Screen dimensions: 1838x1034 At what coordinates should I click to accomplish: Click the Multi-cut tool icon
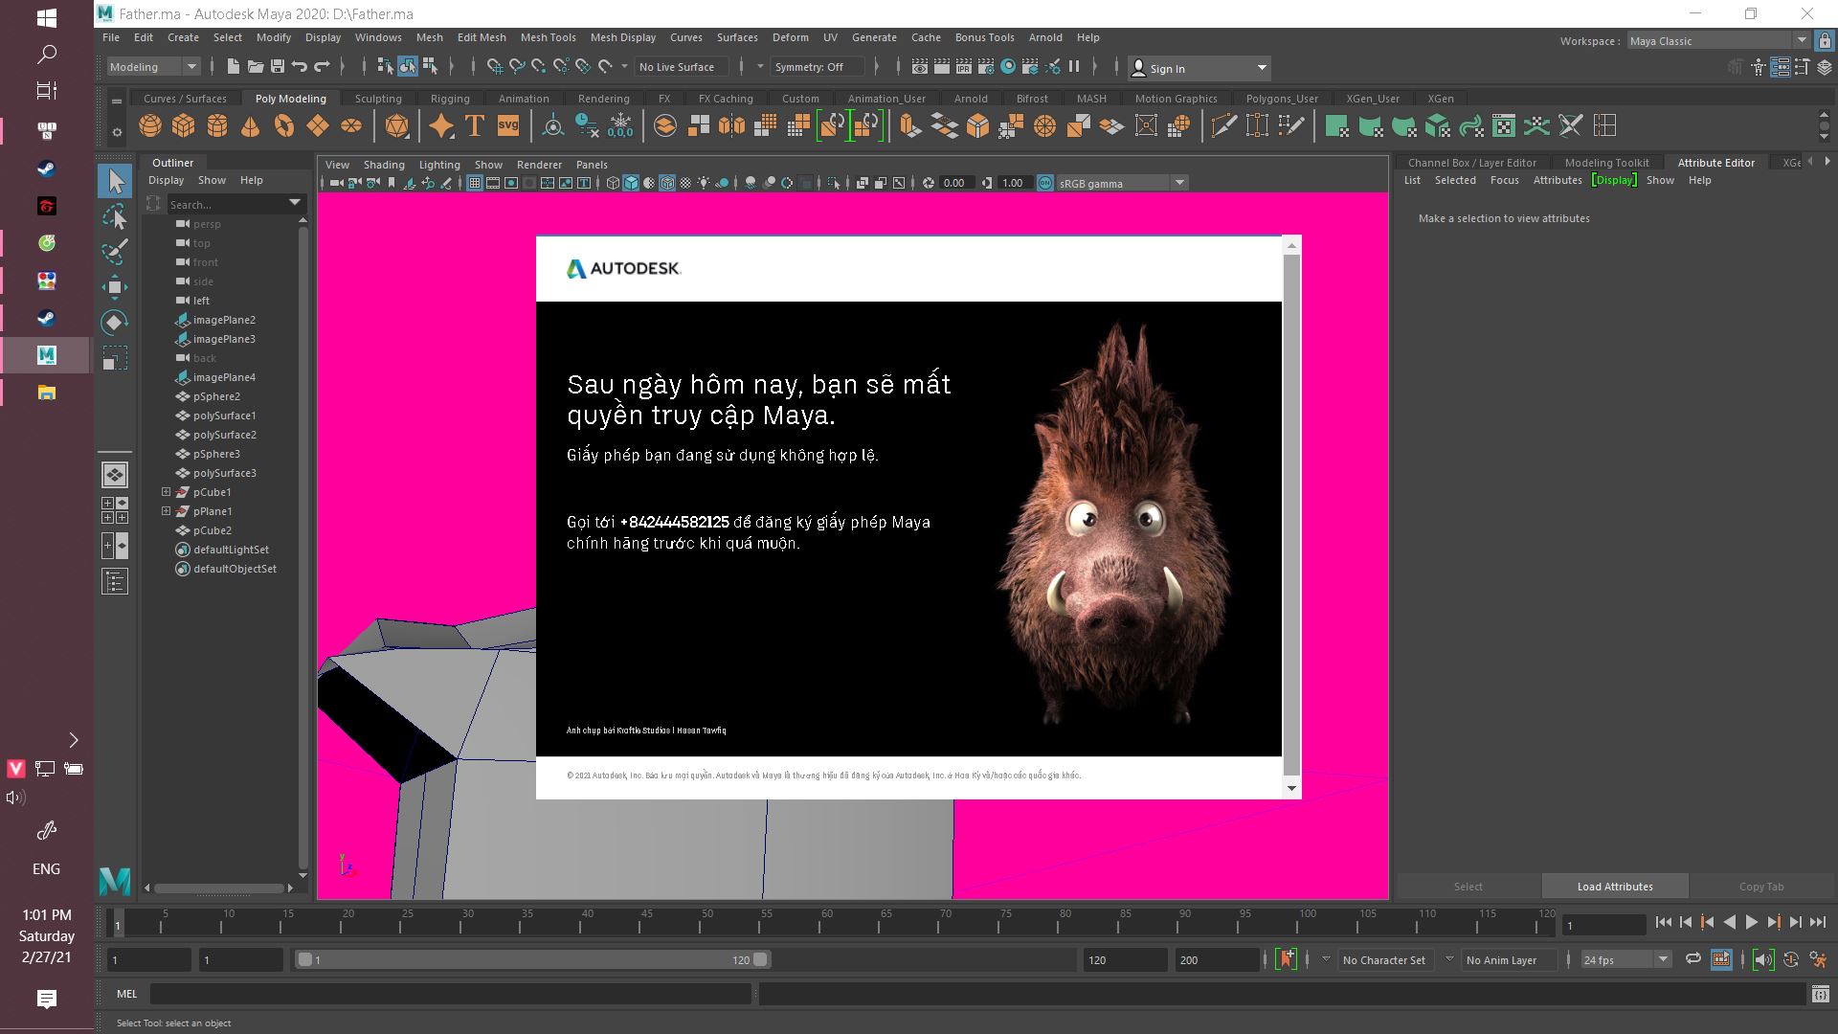pos(1223,125)
